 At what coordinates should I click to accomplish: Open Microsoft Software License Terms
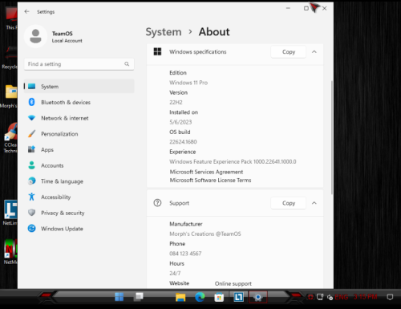pyautogui.click(x=210, y=181)
